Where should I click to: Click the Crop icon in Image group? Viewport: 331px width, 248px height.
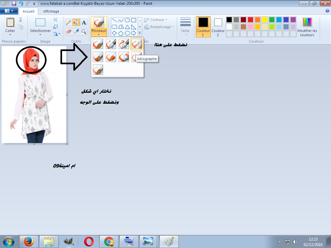coord(56,20)
